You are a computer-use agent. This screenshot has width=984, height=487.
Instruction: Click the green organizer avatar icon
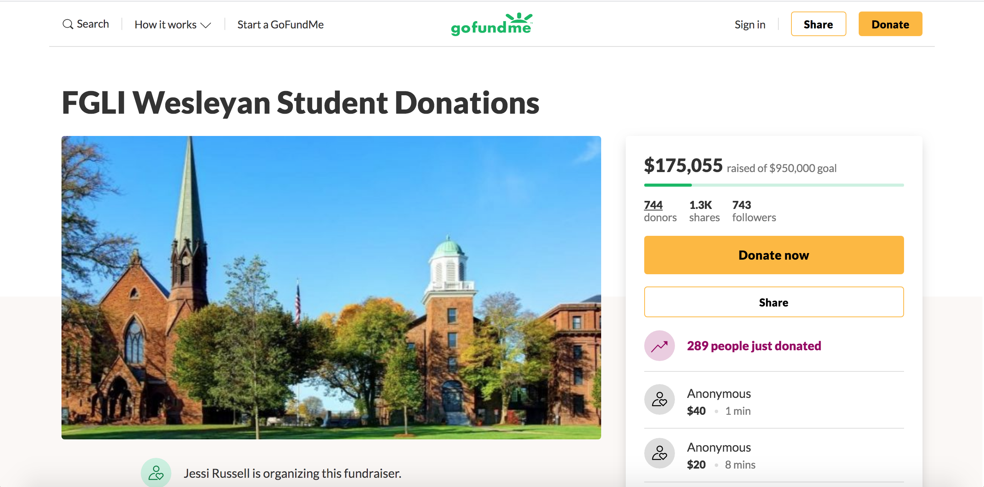coord(156,473)
